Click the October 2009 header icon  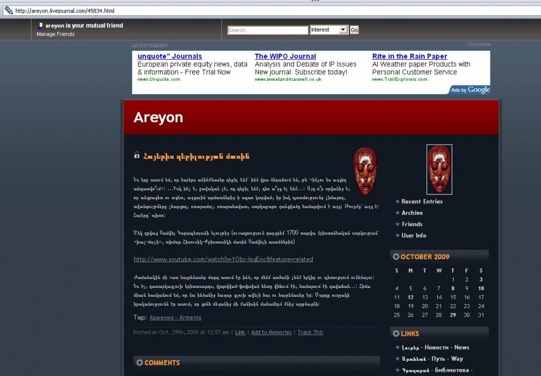396,257
